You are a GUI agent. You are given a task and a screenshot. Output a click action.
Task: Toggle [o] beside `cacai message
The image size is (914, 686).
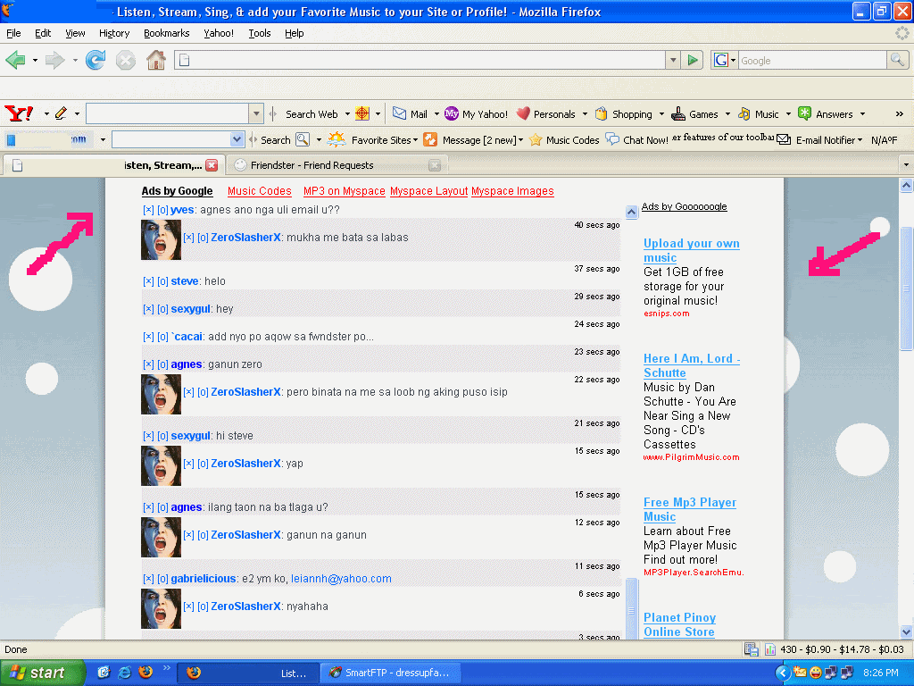[x=162, y=337]
